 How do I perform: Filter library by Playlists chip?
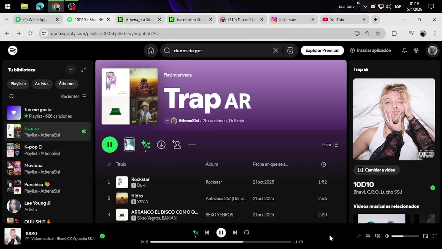(18, 84)
